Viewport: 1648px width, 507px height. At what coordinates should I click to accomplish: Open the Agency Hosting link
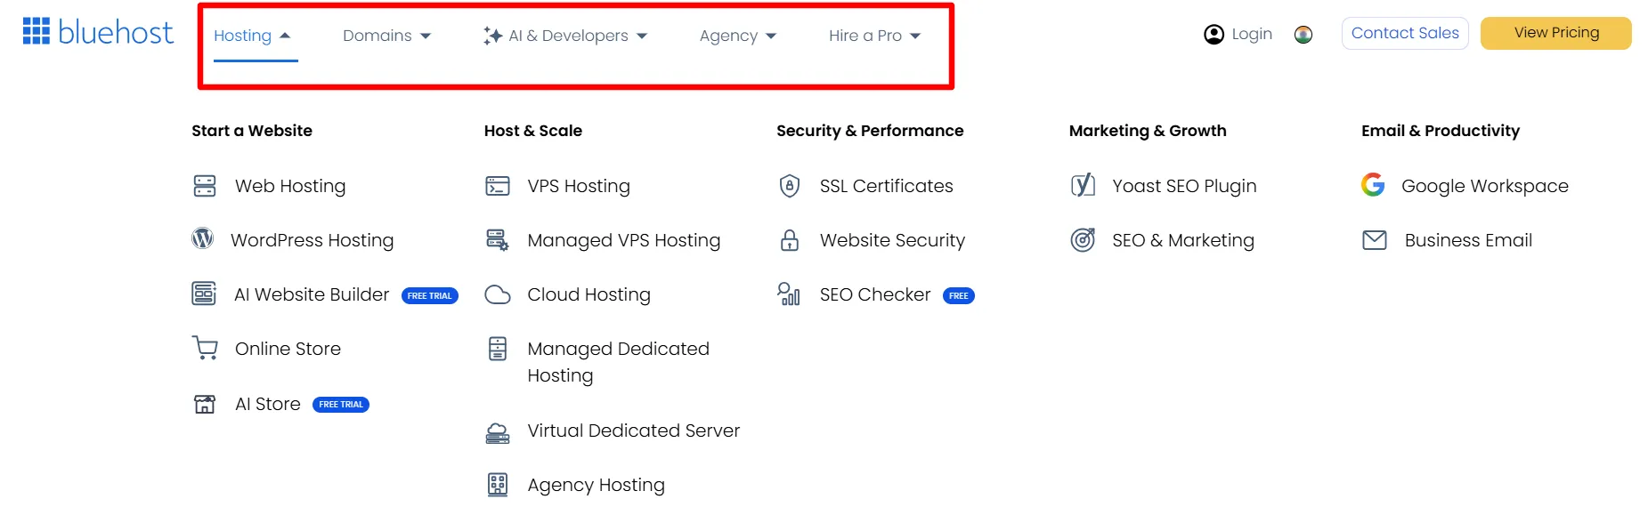(596, 485)
